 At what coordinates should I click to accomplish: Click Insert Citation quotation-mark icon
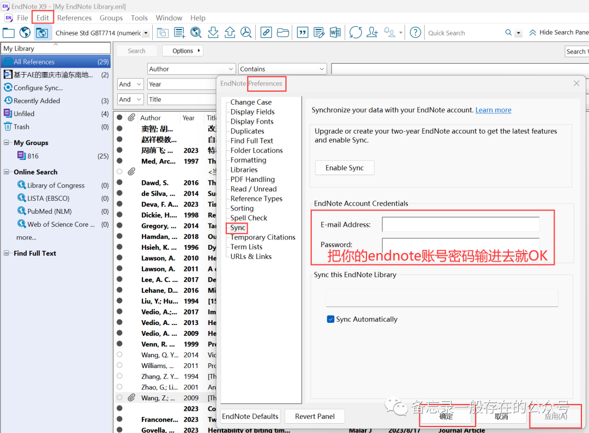click(302, 33)
